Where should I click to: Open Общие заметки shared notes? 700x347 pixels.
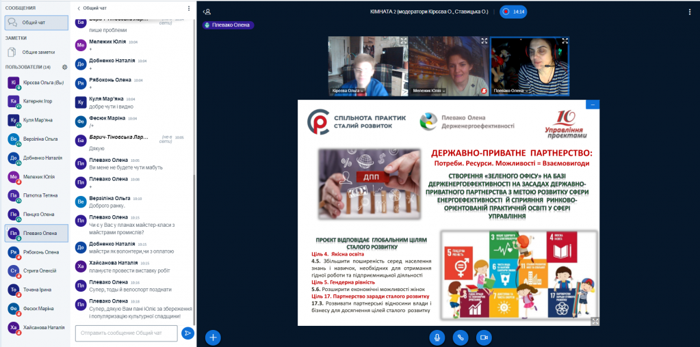point(36,51)
